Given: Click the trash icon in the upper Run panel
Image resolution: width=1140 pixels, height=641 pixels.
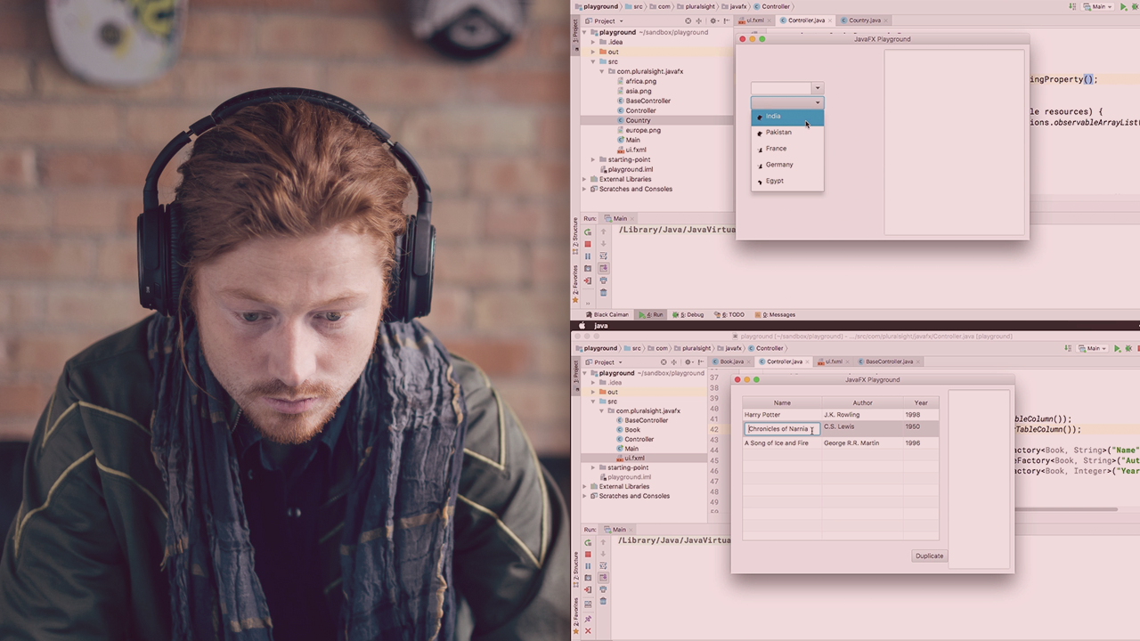Looking at the screenshot, I should coord(603,293).
